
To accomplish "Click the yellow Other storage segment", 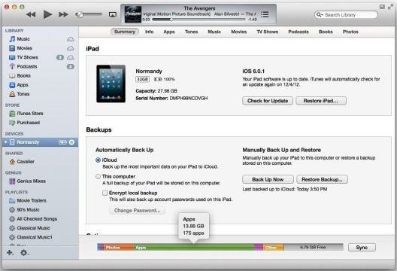I will click(x=274, y=247).
